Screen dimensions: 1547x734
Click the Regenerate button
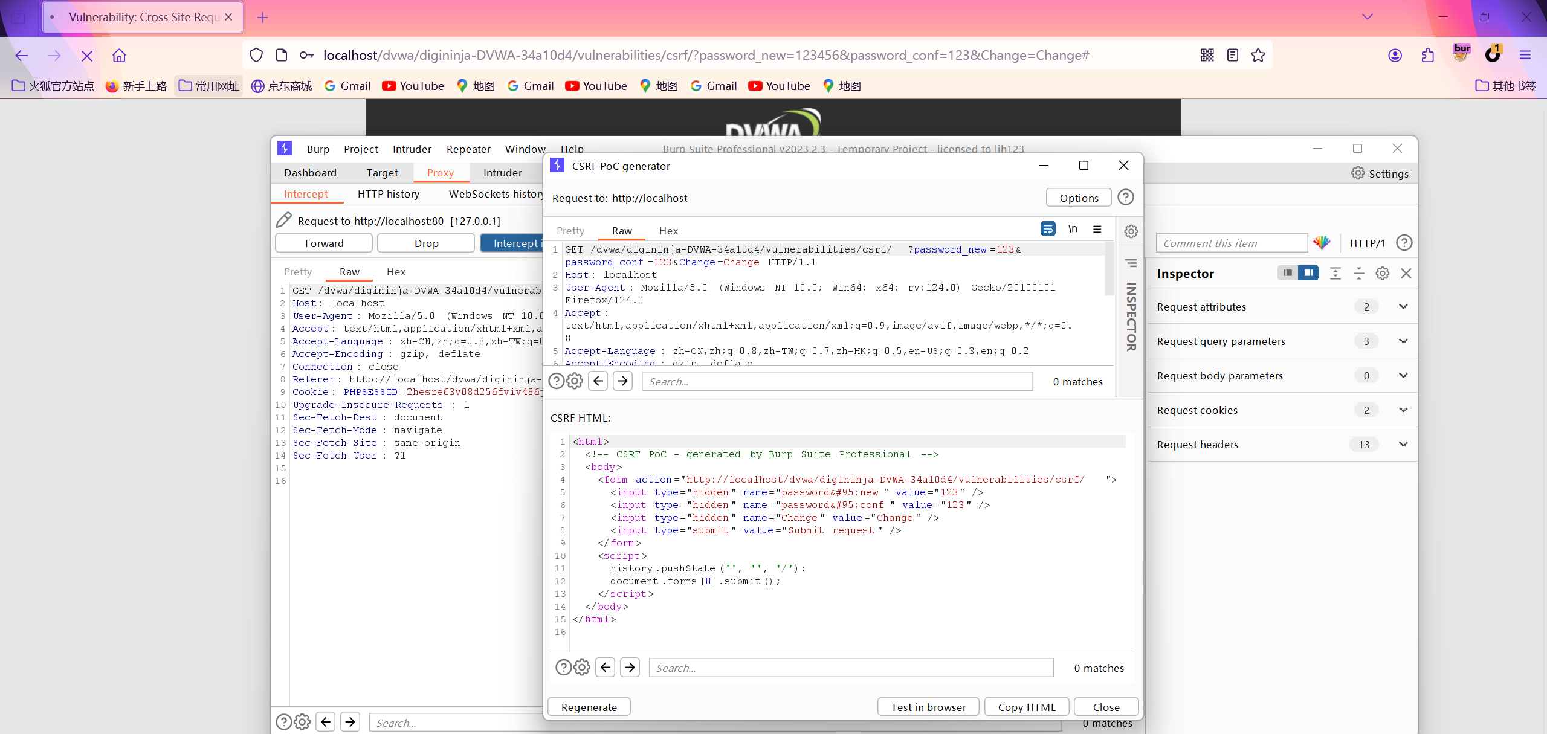point(589,707)
